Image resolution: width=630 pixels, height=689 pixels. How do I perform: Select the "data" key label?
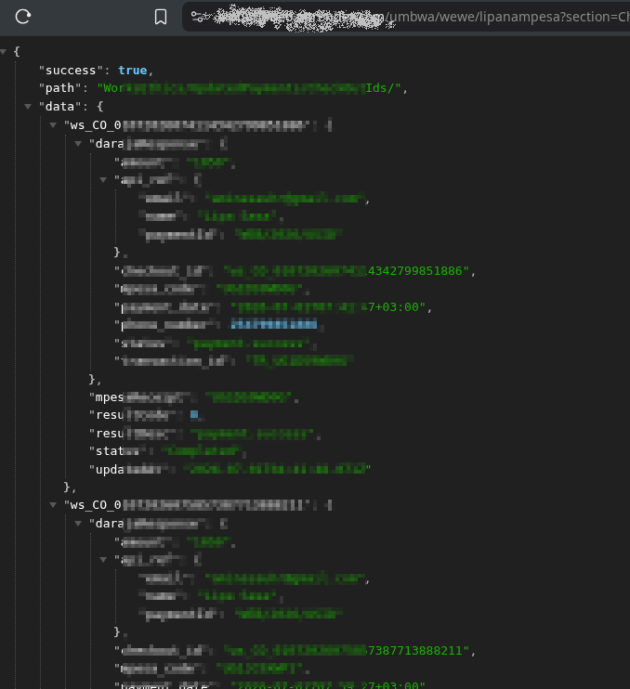point(59,107)
